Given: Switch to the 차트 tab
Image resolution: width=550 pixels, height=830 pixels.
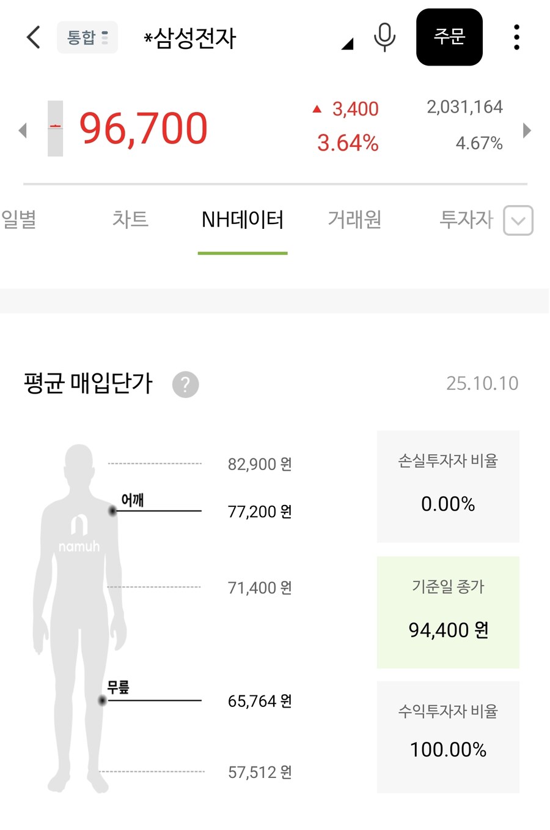Looking at the screenshot, I should (x=130, y=219).
